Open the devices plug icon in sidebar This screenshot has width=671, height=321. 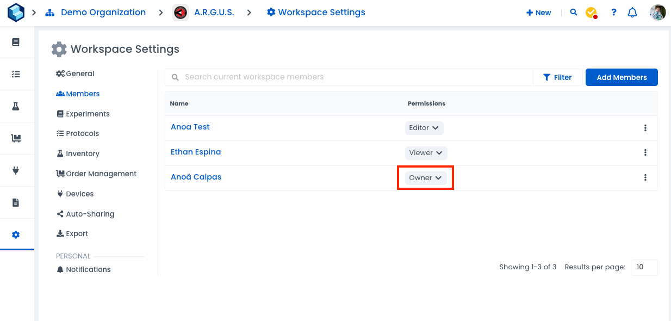[x=16, y=170]
